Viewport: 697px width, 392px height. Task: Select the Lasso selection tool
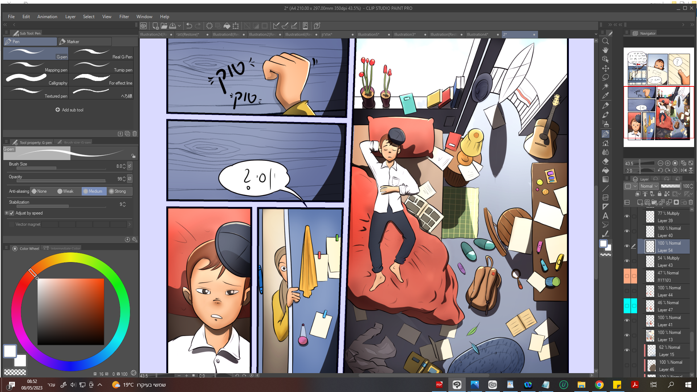(605, 77)
